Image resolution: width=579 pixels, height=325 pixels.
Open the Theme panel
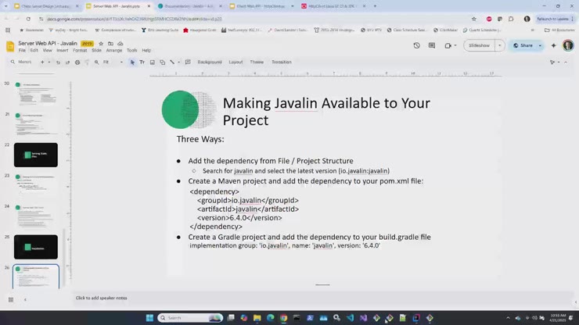tap(257, 62)
